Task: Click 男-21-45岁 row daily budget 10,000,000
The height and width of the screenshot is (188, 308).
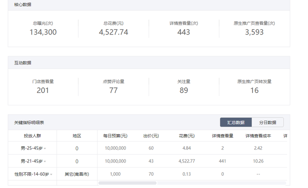Action: pos(115,161)
